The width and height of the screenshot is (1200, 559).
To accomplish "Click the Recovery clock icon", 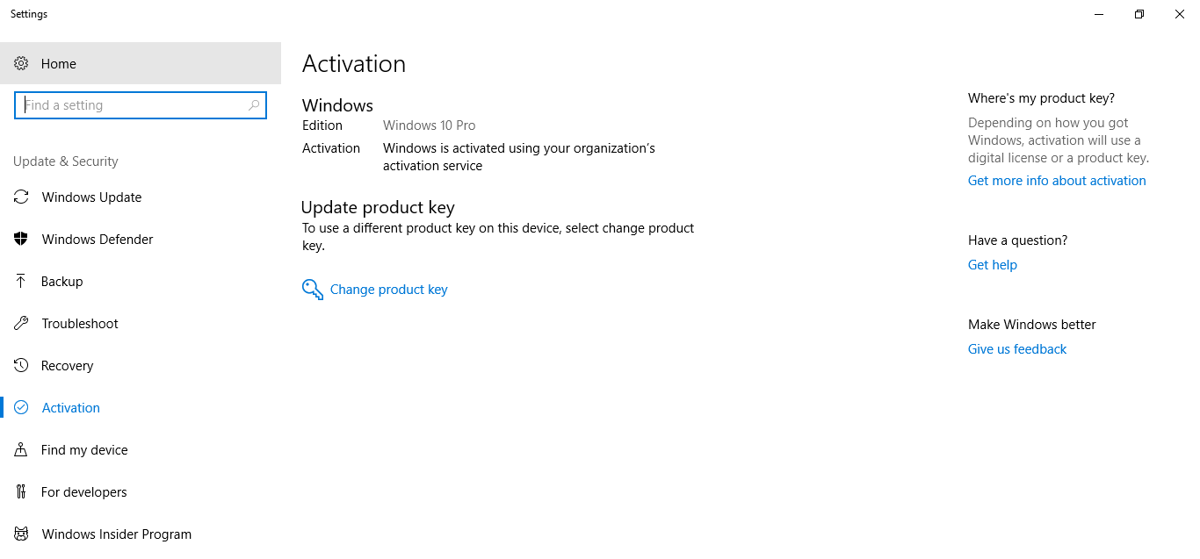I will pos(21,366).
